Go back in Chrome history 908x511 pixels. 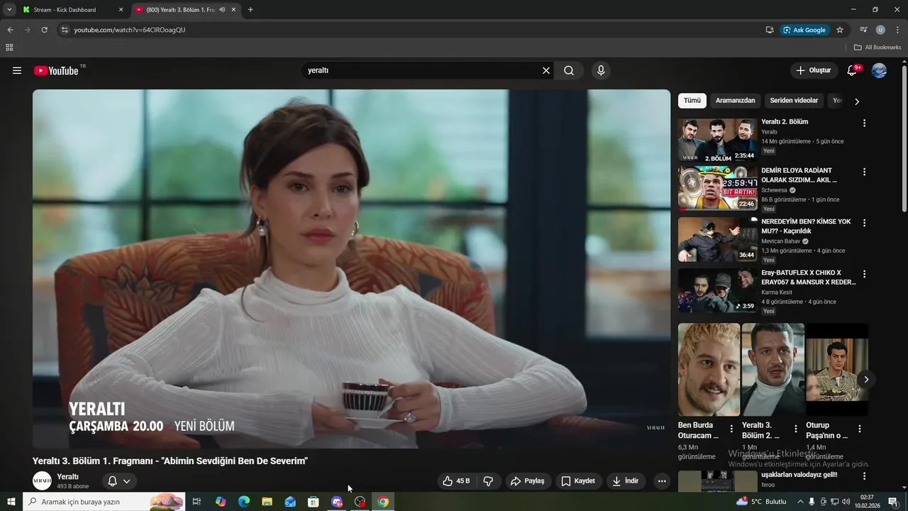click(10, 30)
